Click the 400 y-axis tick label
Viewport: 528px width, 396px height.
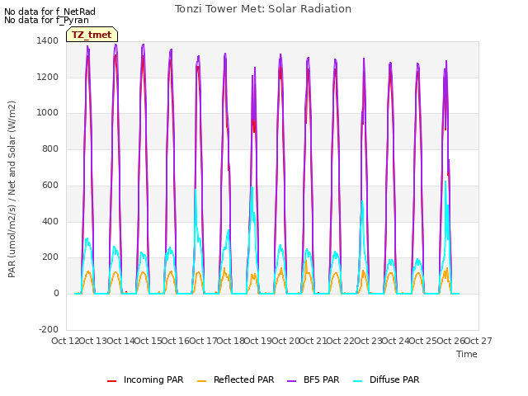coord(50,222)
